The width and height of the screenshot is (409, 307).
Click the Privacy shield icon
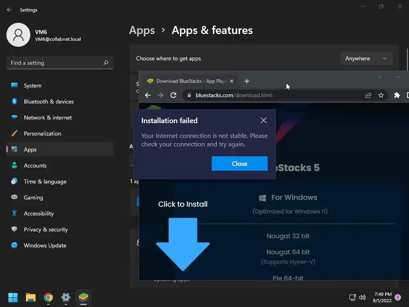click(14, 229)
